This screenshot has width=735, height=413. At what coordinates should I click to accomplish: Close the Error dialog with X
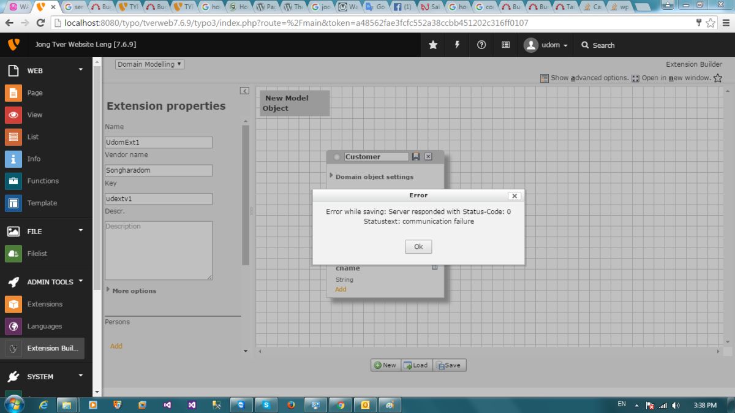[514, 195]
